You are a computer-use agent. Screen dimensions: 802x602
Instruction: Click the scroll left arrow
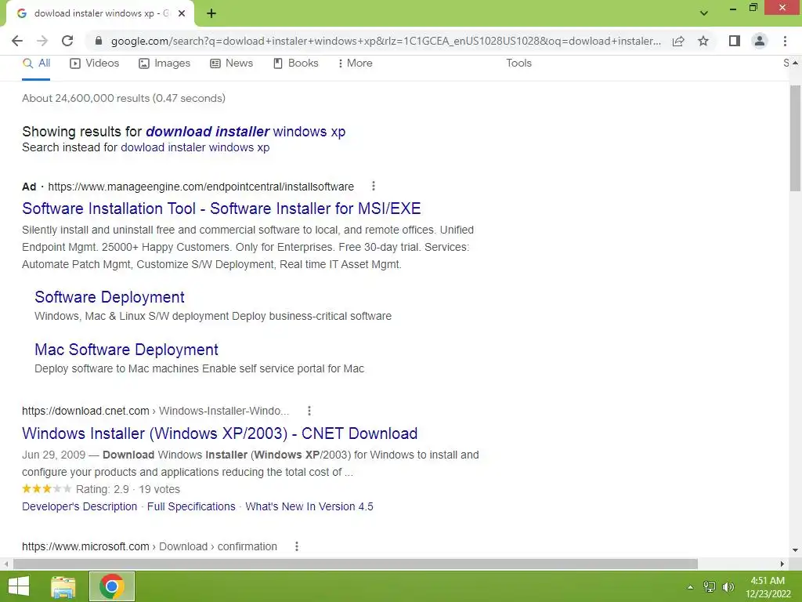pyautogui.click(x=5, y=564)
